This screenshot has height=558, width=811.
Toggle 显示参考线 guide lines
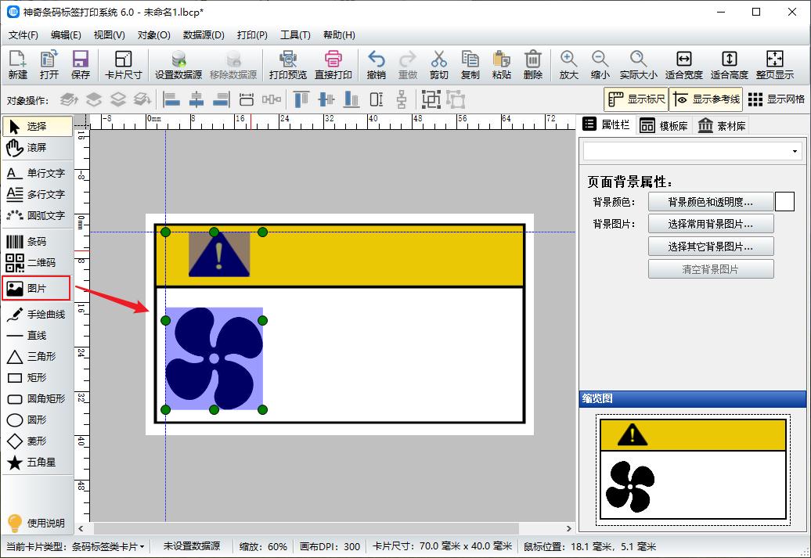point(705,99)
